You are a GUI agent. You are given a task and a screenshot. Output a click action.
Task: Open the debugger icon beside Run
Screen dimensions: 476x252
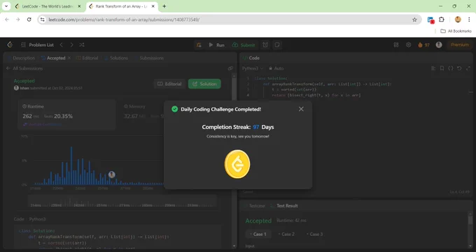[199, 45]
